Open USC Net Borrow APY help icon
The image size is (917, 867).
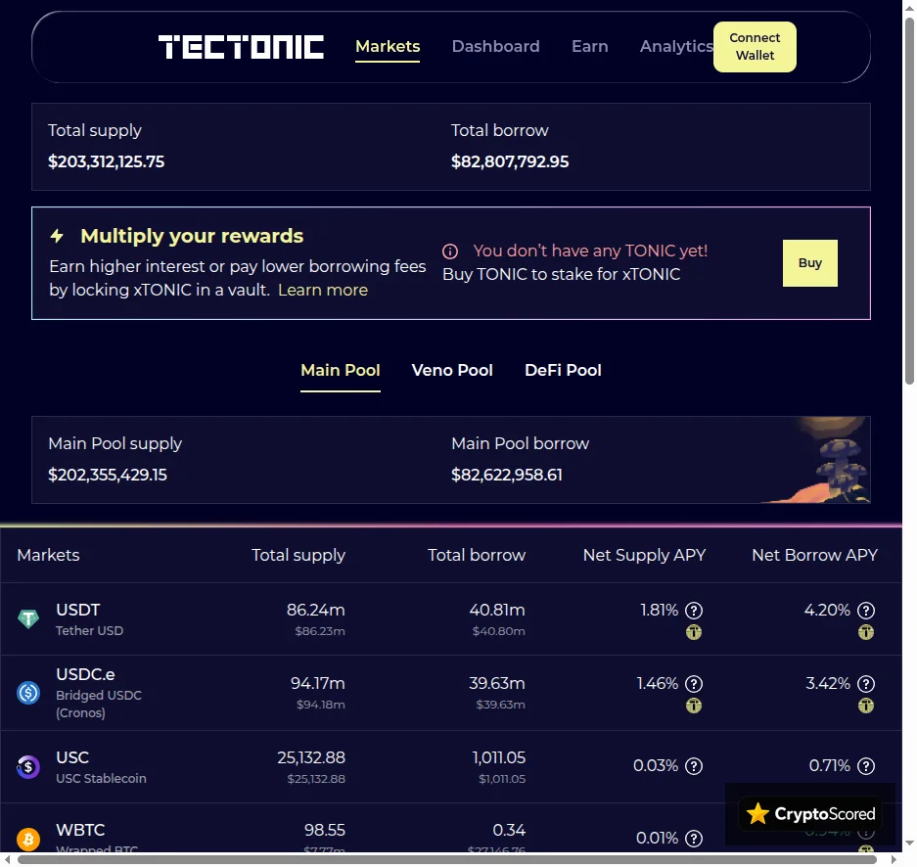pos(865,766)
